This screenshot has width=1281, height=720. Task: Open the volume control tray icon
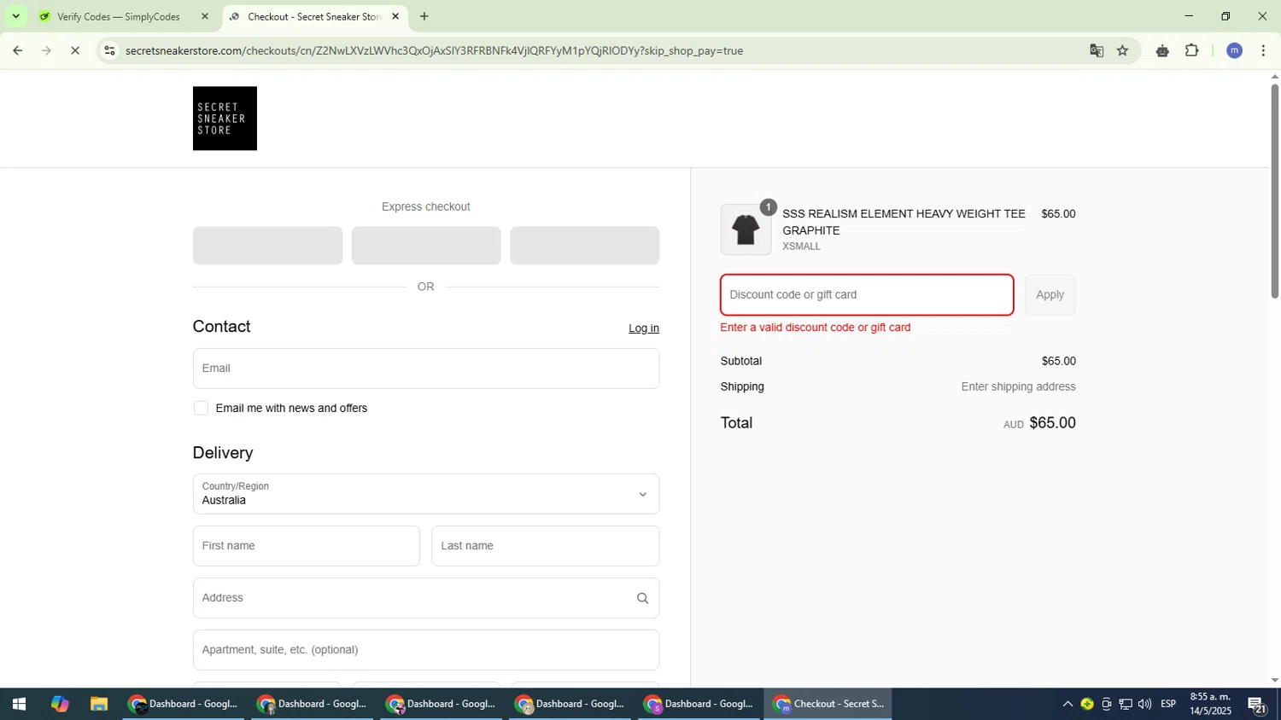[x=1144, y=704]
